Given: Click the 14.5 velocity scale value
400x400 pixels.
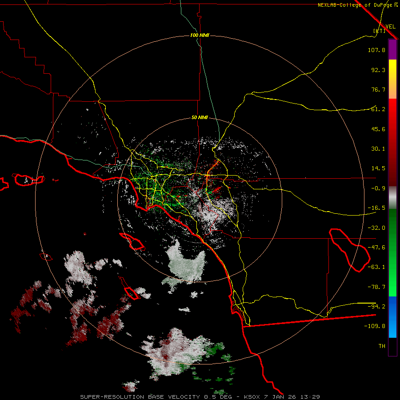Looking at the screenshot, I should [378, 168].
